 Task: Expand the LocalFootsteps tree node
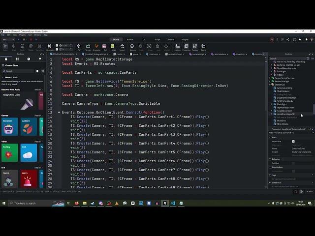click(x=272, y=114)
